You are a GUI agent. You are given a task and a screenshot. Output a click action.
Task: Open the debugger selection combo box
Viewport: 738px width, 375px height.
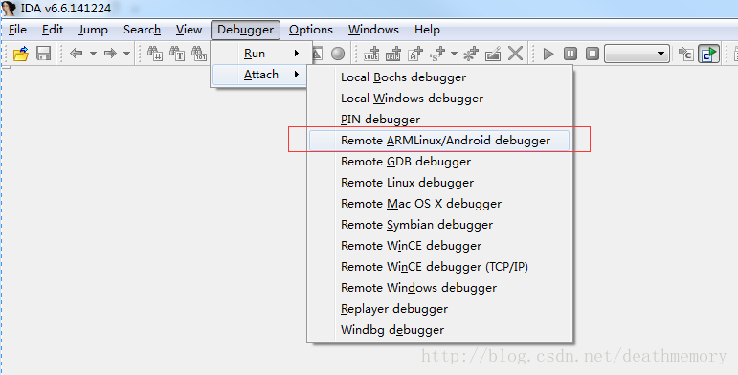pos(637,54)
